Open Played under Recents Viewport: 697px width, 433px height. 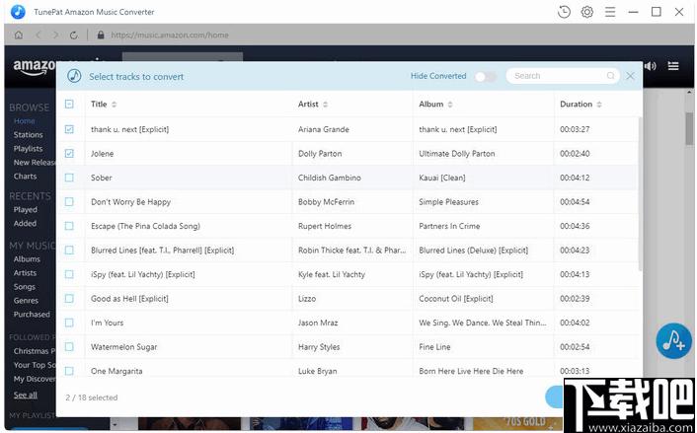(26, 210)
